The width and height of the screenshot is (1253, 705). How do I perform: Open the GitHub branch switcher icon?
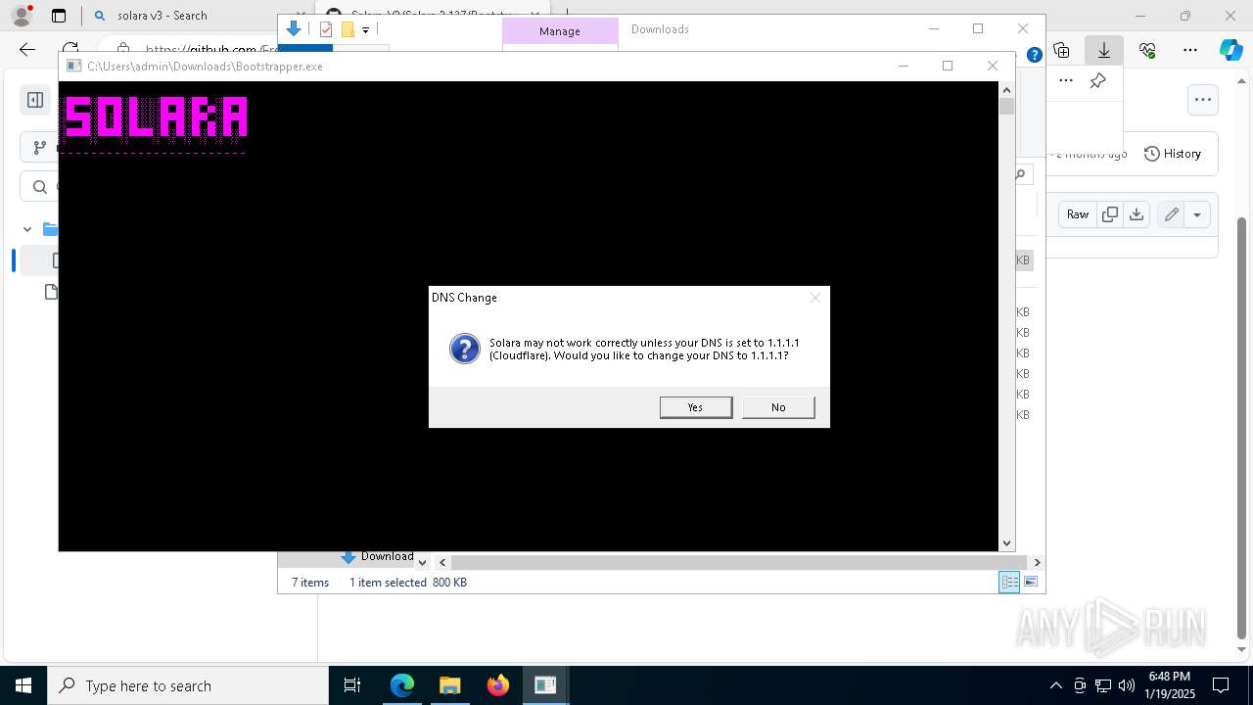coord(39,148)
